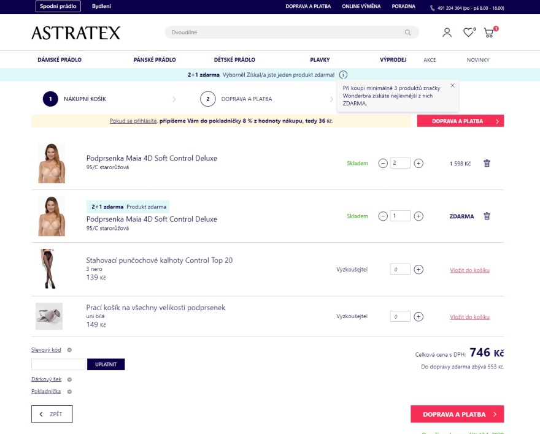The height and width of the screenshot is (434, 540).
Task: Select step 2 DOPRAVA A PLATBA
Action: point(236,99)
